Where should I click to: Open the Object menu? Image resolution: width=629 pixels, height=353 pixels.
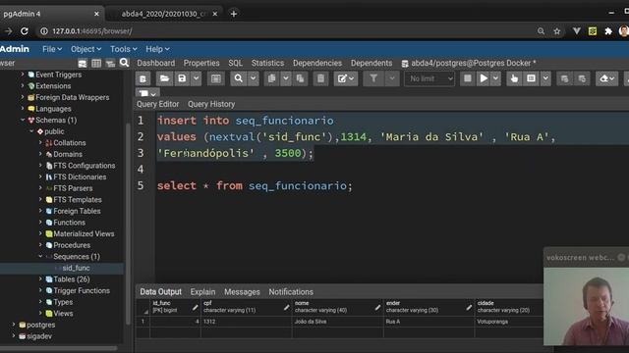(86, 49)
